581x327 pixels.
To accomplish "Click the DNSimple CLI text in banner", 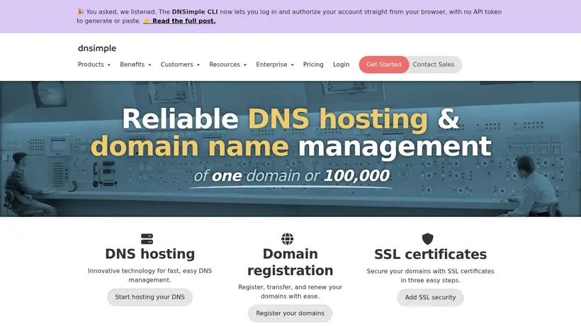I will click(x=195, y=12).
